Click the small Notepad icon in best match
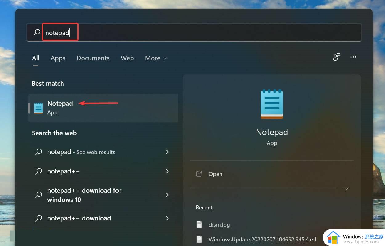This screenshot has width=385, height=246. pyautogui.click(x=38, y=108)
